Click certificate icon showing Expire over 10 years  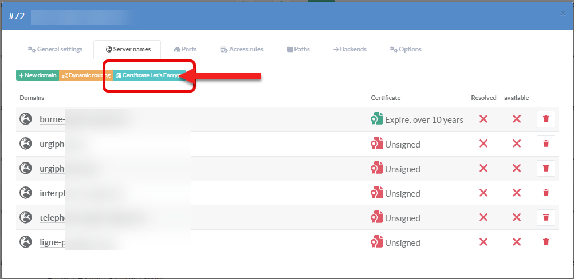pyautogui.click(x=376, y=119)
